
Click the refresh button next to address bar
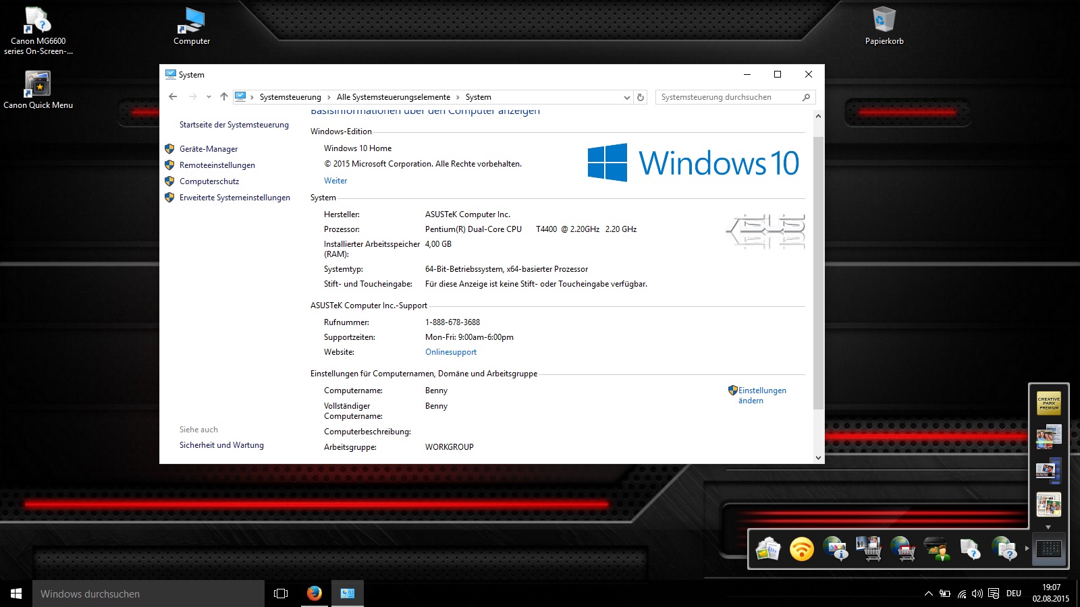coord(641,97)
